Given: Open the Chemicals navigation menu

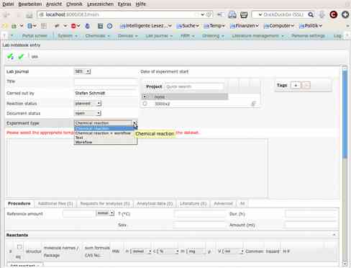Looking at the screenshot, I should coord(97,36).
